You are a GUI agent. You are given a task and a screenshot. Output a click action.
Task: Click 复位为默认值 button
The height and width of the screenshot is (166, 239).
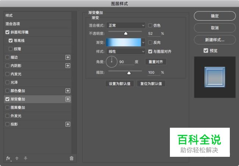(x=151, y=84)
